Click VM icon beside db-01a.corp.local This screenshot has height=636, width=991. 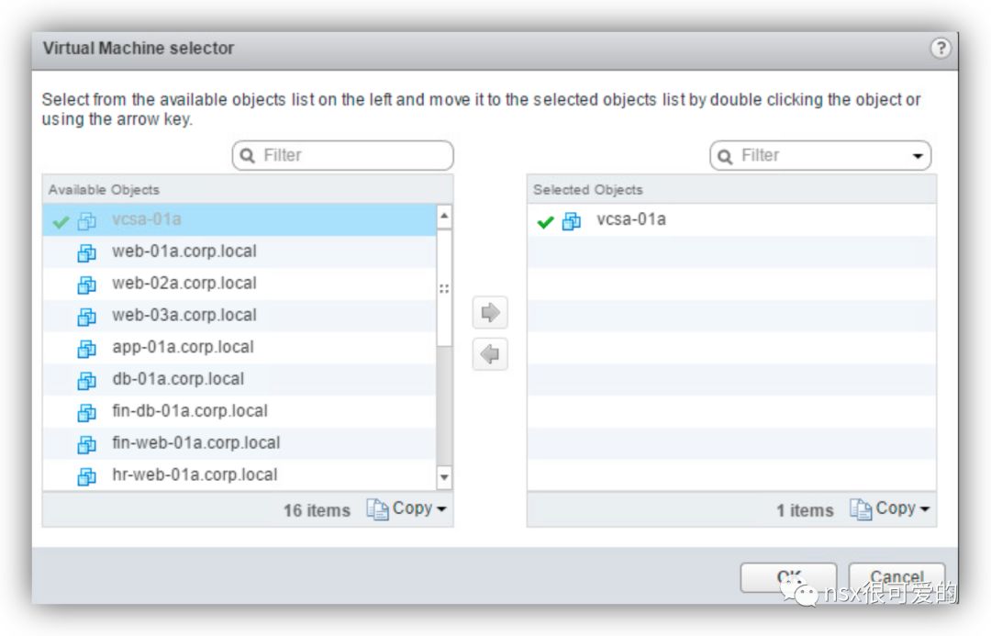click(86, 380)
